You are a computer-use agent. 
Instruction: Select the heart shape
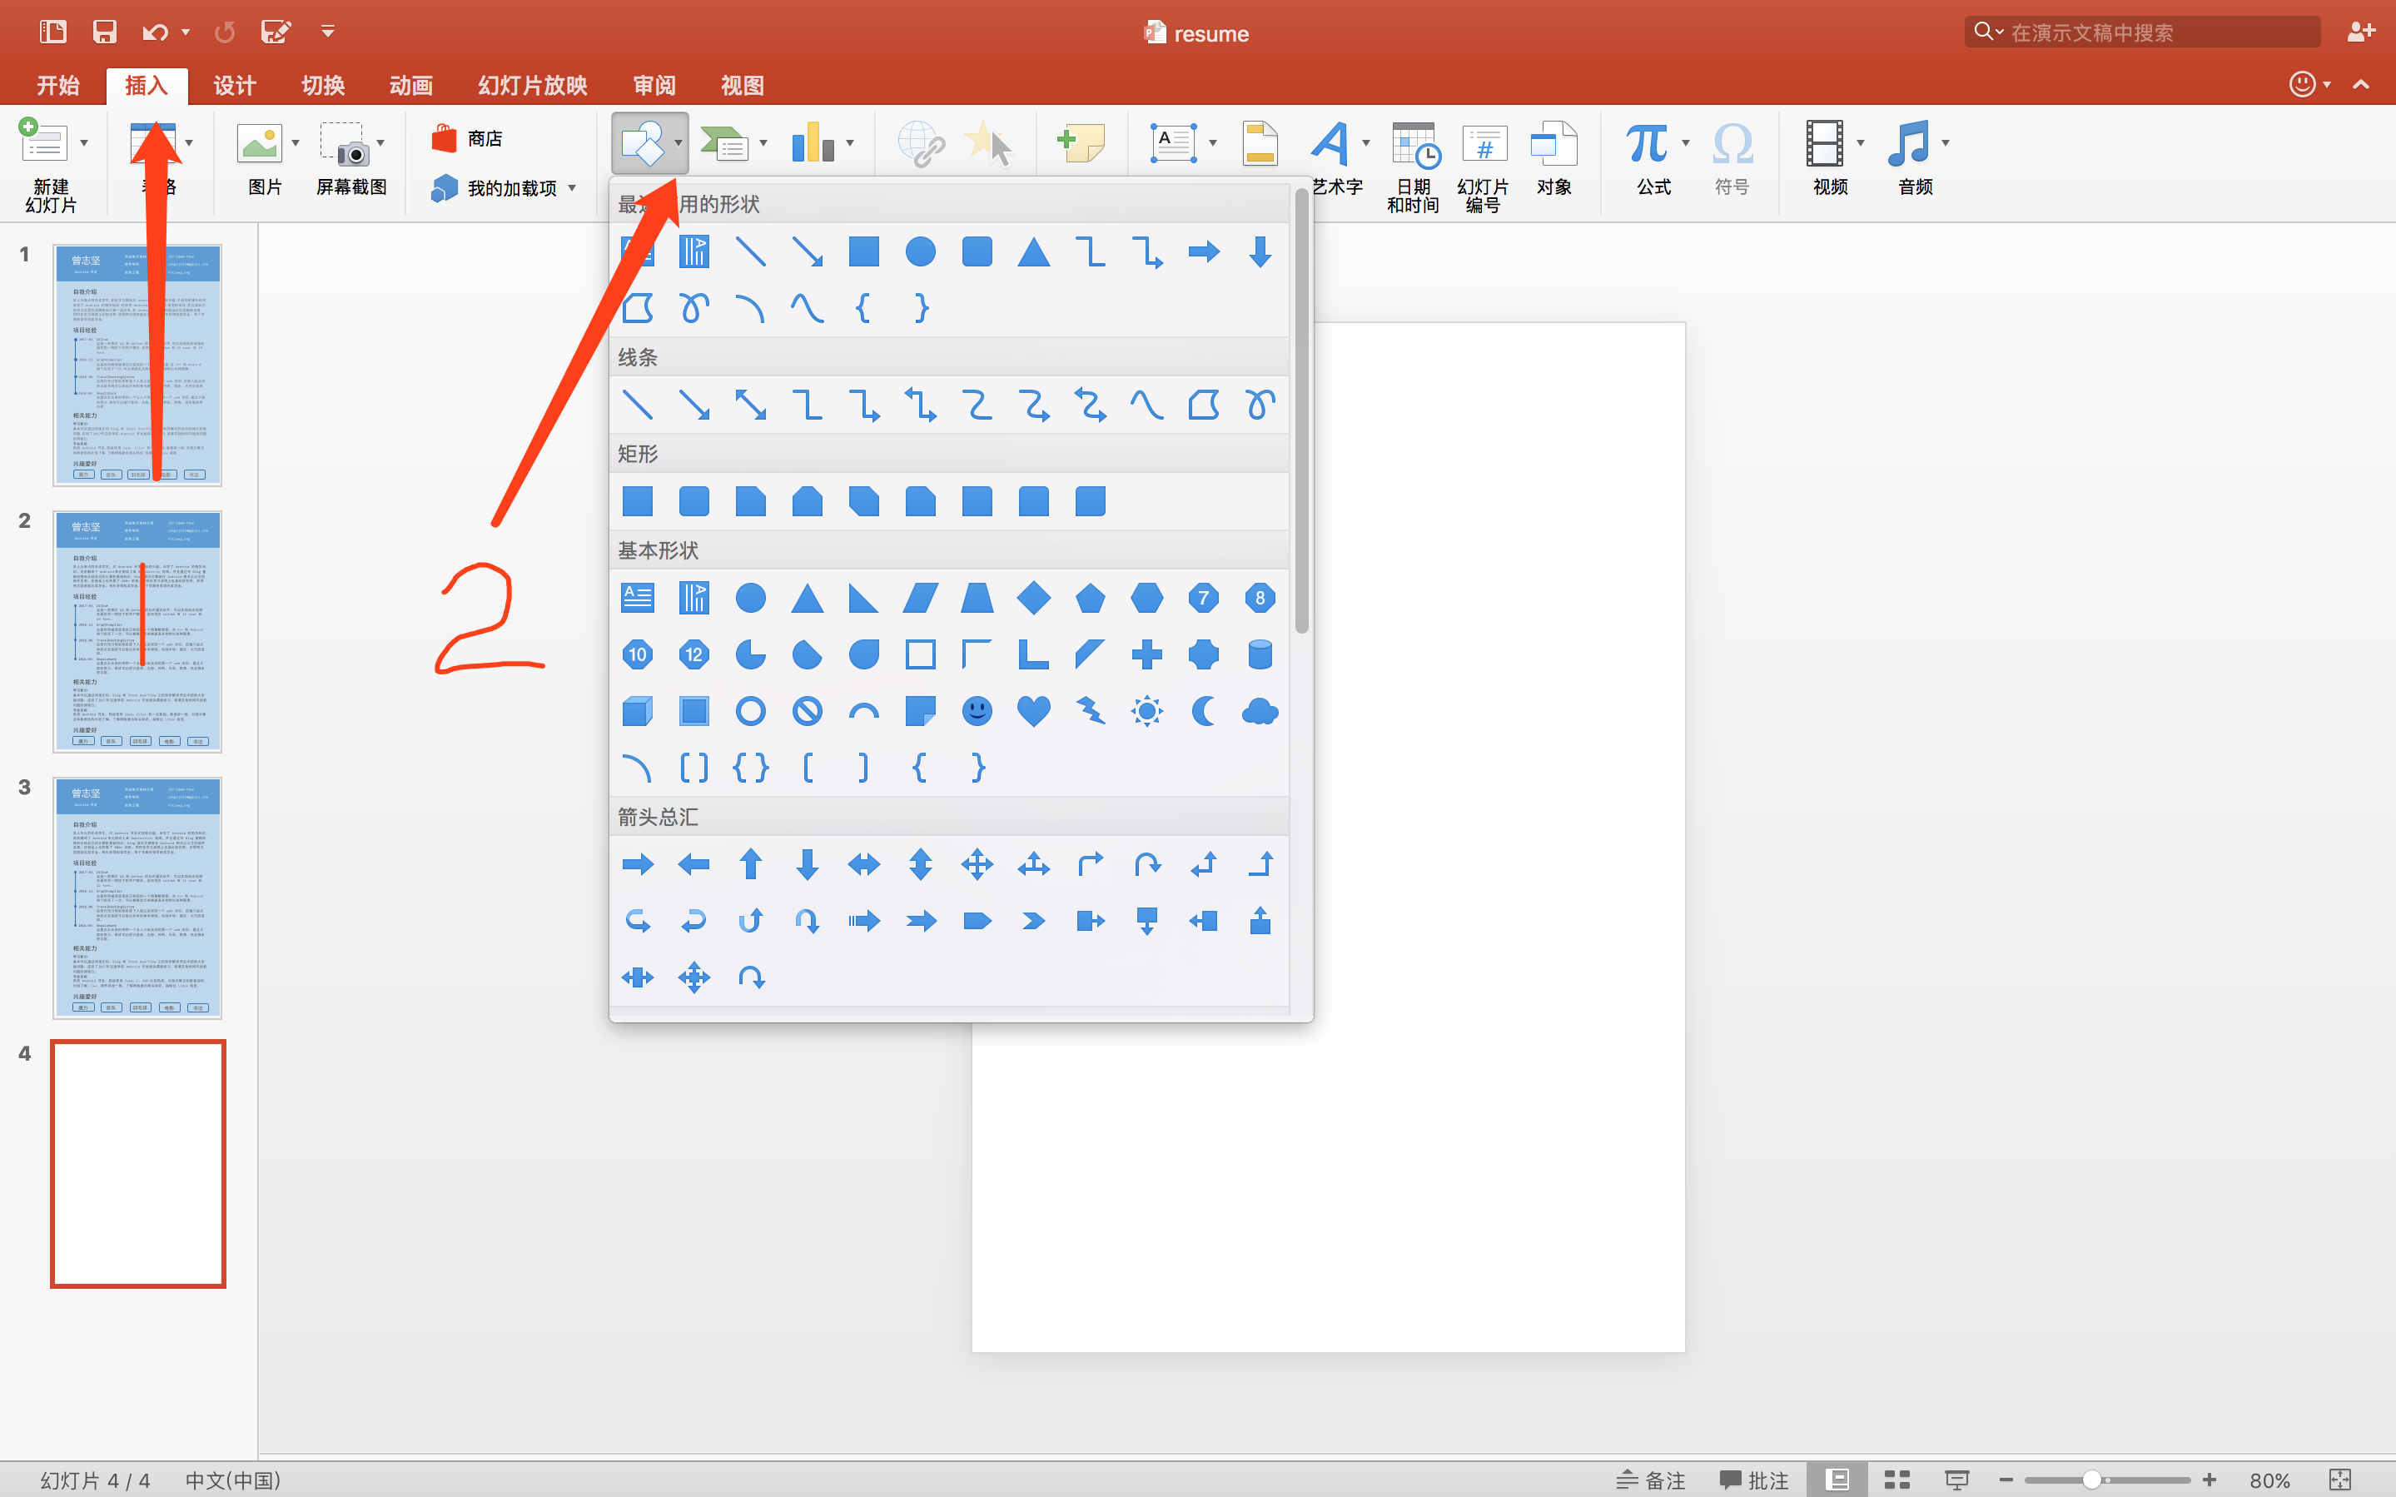point(1033,711)
